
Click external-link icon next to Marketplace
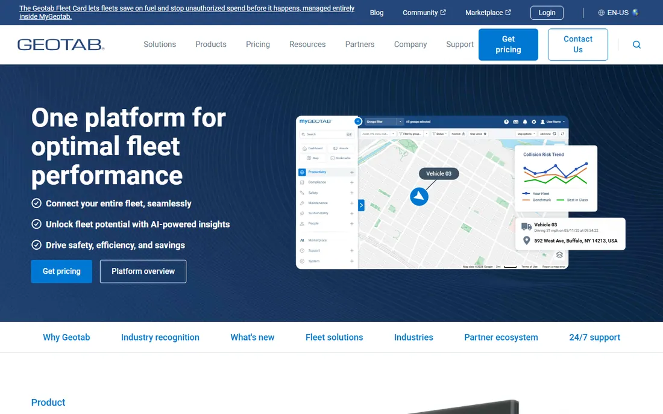(x=508, y=12)
